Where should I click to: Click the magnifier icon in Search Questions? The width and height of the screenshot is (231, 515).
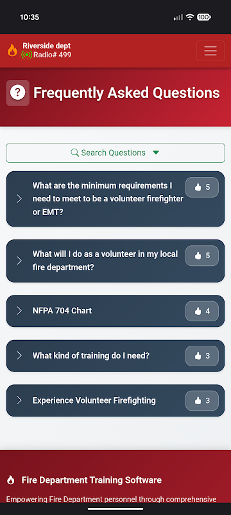pyautogui.click(x=75, y=153)
